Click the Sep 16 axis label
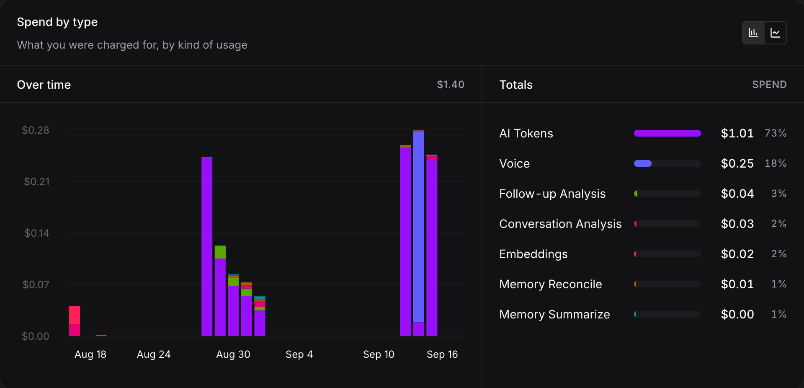The width and height of the screenshot is (804, 388). point(442,354)
